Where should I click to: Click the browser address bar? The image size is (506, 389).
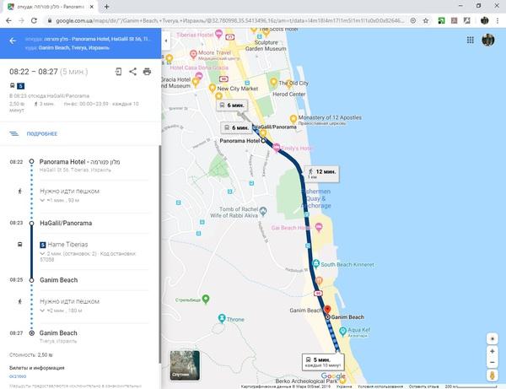(x=229, y=20)
